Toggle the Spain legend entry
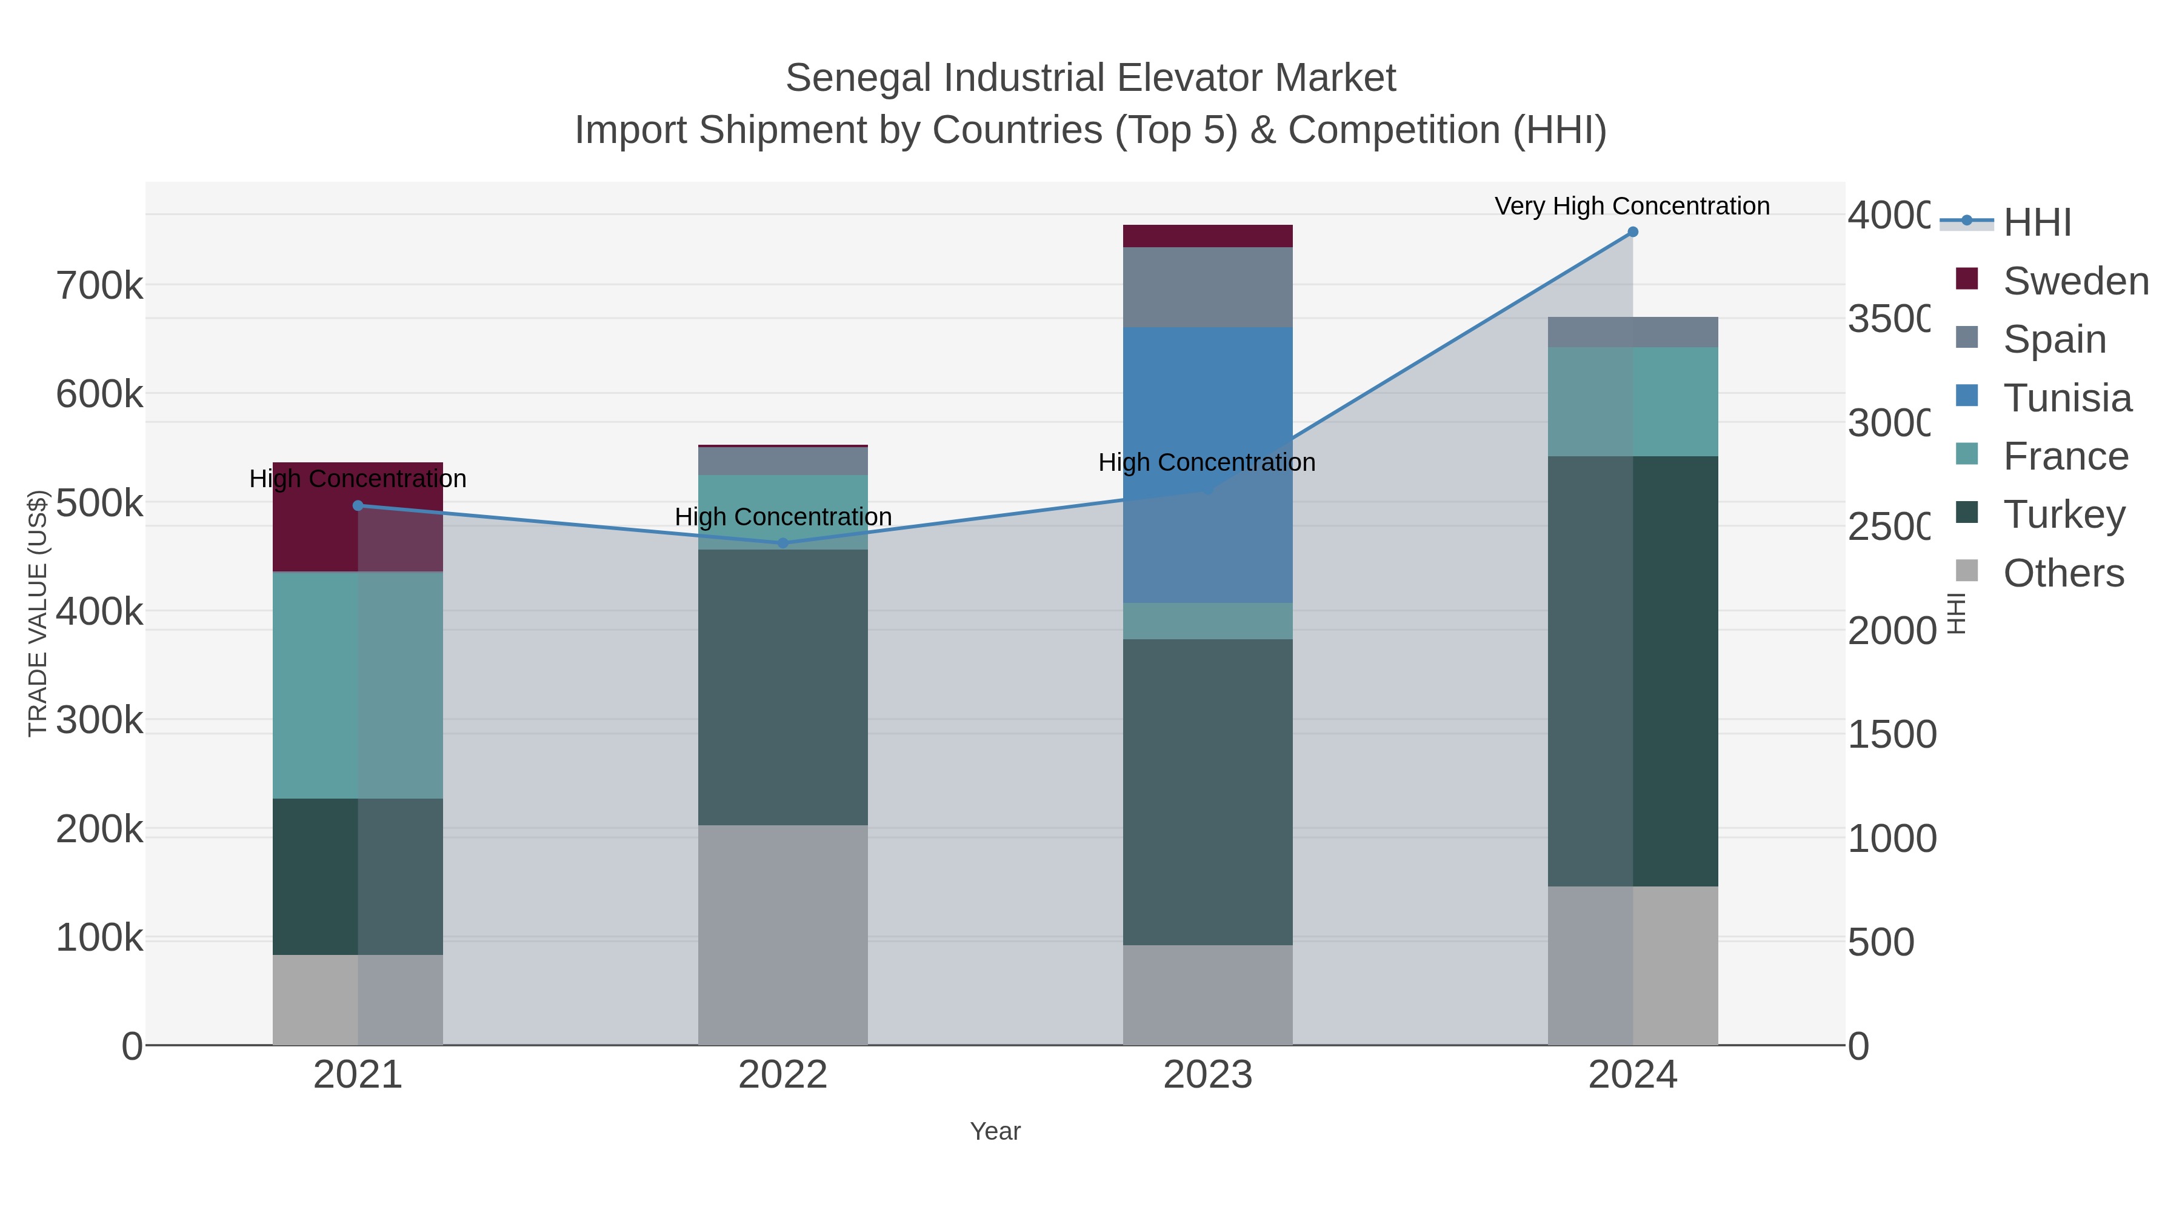 pos(2030,339)
